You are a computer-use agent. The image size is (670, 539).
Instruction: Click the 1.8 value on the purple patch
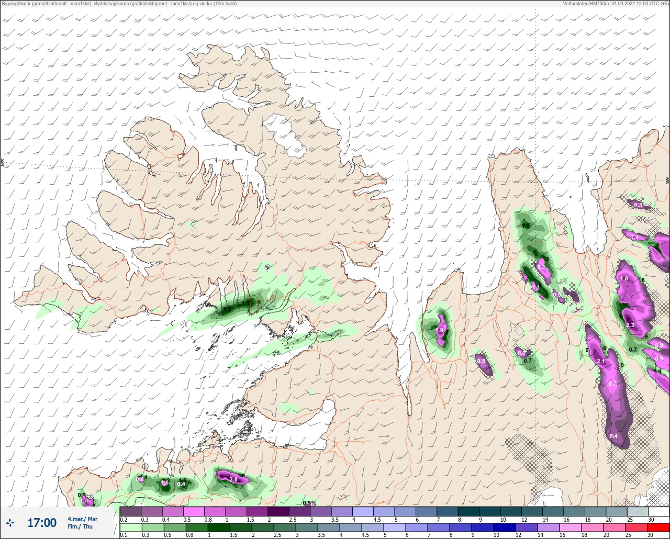pyautogui.click(x=624, y=279)
